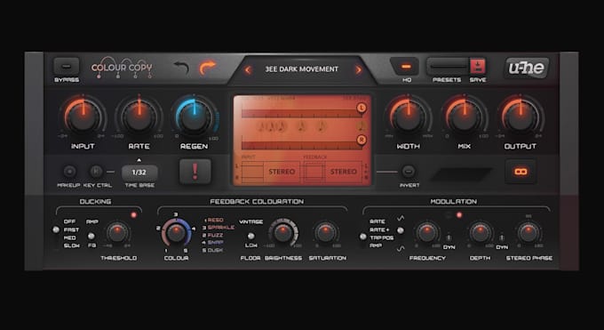Click the L tap marker in display
604x330 pixels.
(x=361, y=108)
